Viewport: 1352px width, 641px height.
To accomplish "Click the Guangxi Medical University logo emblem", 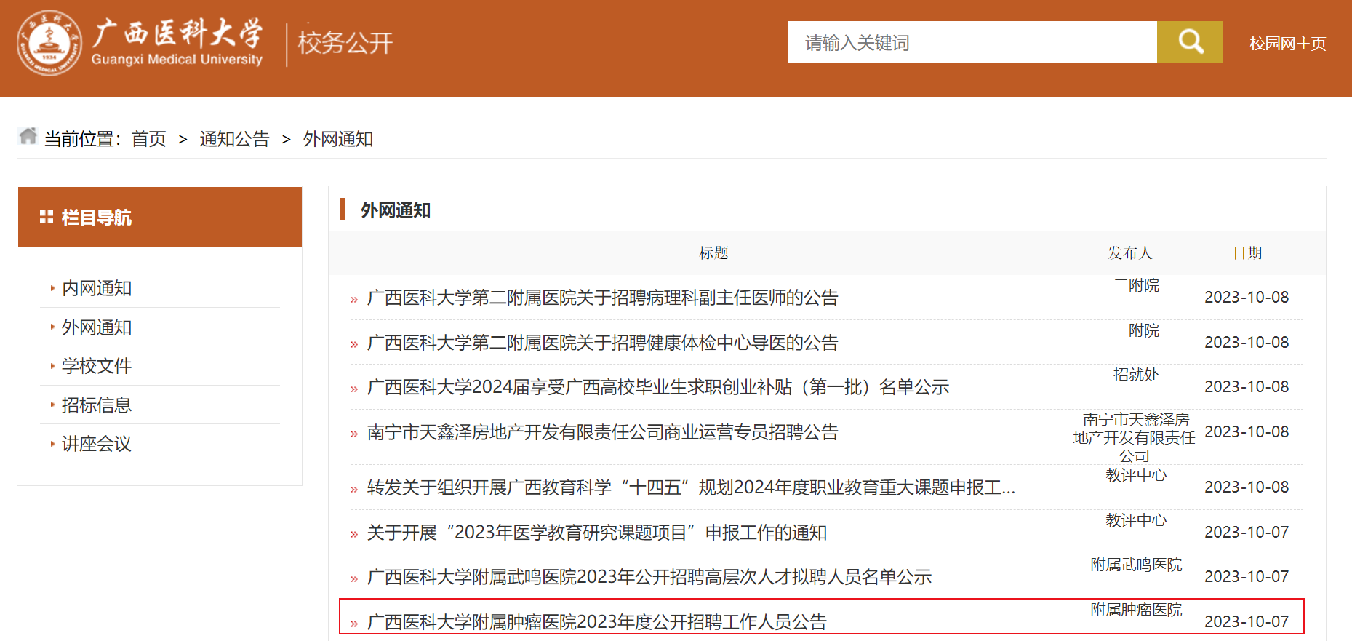I will click(x=49, y=43).
